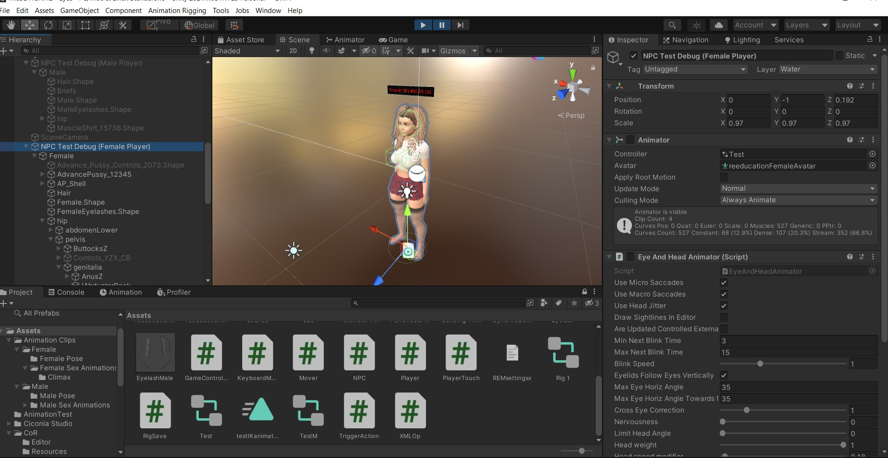Image resolution: width=888 pixels, height=458 pixels.
Task: Open the search icon in top toolbar
Action: (x=672, y=25)
